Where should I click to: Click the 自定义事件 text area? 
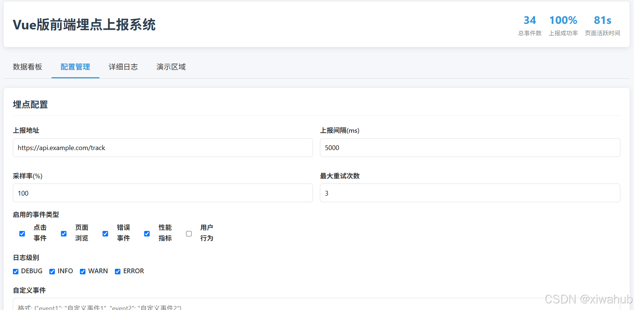pyautogui.click(x=316, y=304)
